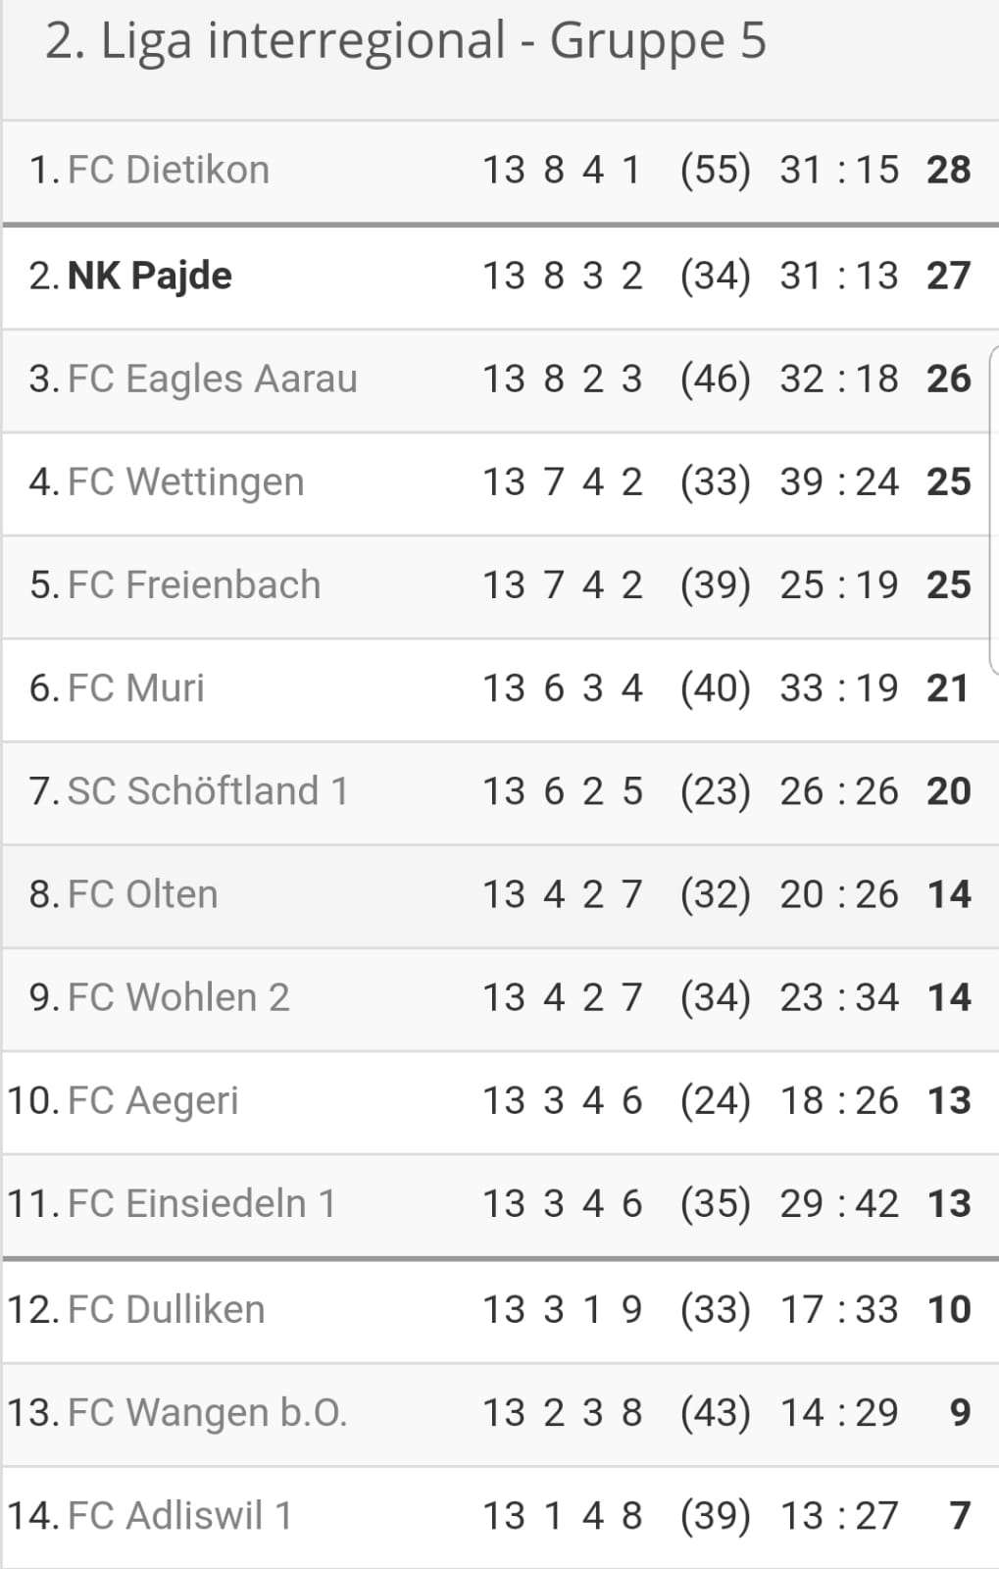Open FC Muri team entry
999x1569 pixels.
[x=136, y=687]
